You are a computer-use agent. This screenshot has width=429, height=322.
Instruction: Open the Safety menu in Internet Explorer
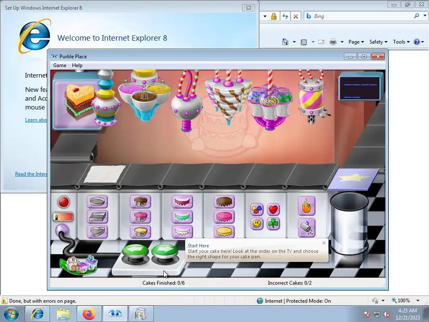pyautogui.click(x=378, y=42)
